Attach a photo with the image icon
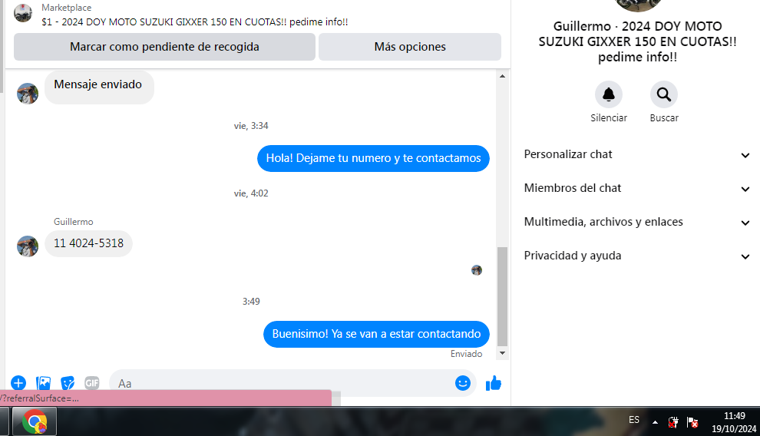Screen dimensions: 760x436 tap(43, 383)
